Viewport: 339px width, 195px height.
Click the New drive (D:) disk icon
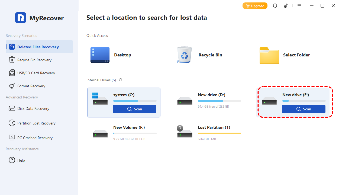[185, 102]
